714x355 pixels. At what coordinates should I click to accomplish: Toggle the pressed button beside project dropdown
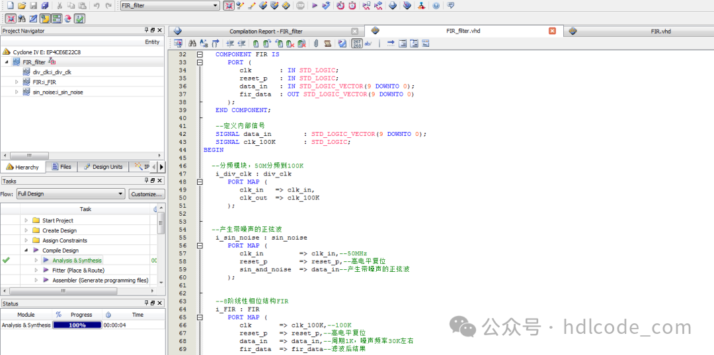click(228, 6)
